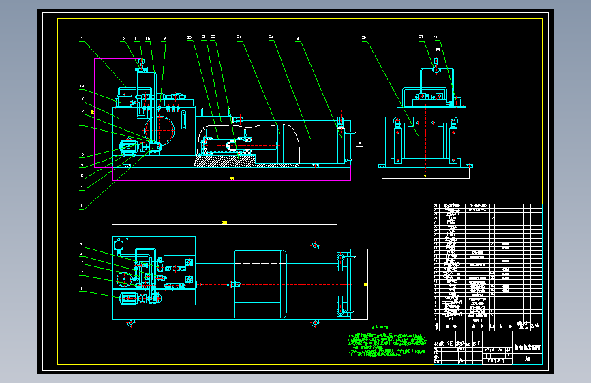
Task: Click part balloon number 18
Action: point(148,38)
